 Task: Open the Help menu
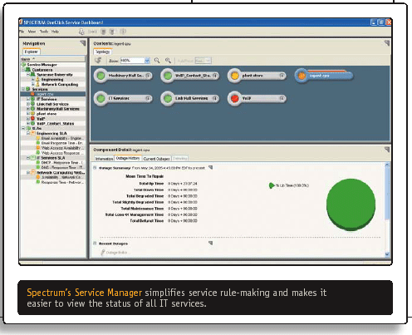(55, 32)
